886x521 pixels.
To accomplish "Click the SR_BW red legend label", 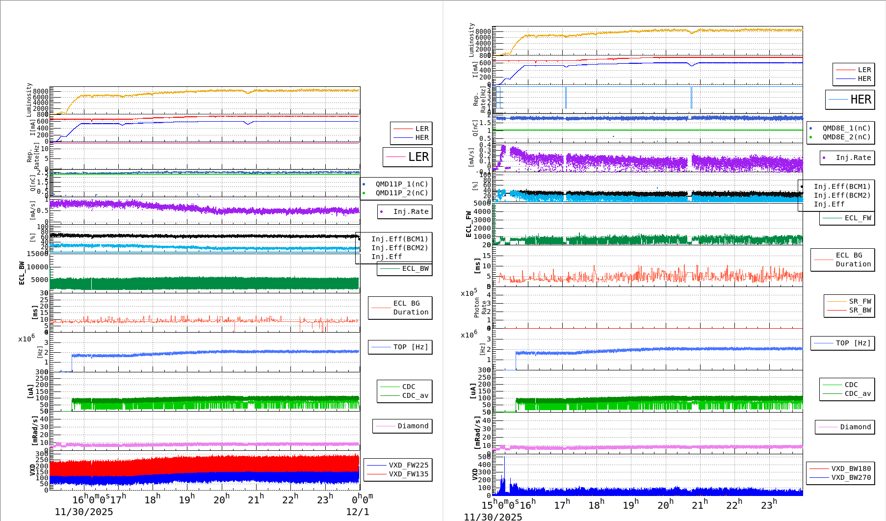I will [860, 309].
